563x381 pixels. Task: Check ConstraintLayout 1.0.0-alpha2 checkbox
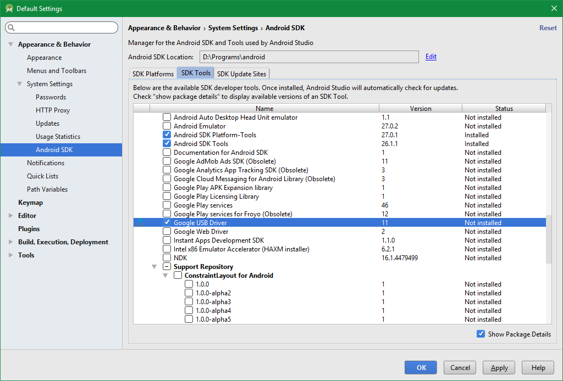189,293
